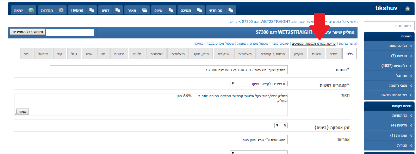Click into the כותרת title field
The height and width of the screenshot is (154, 416).
click(169, 70)
